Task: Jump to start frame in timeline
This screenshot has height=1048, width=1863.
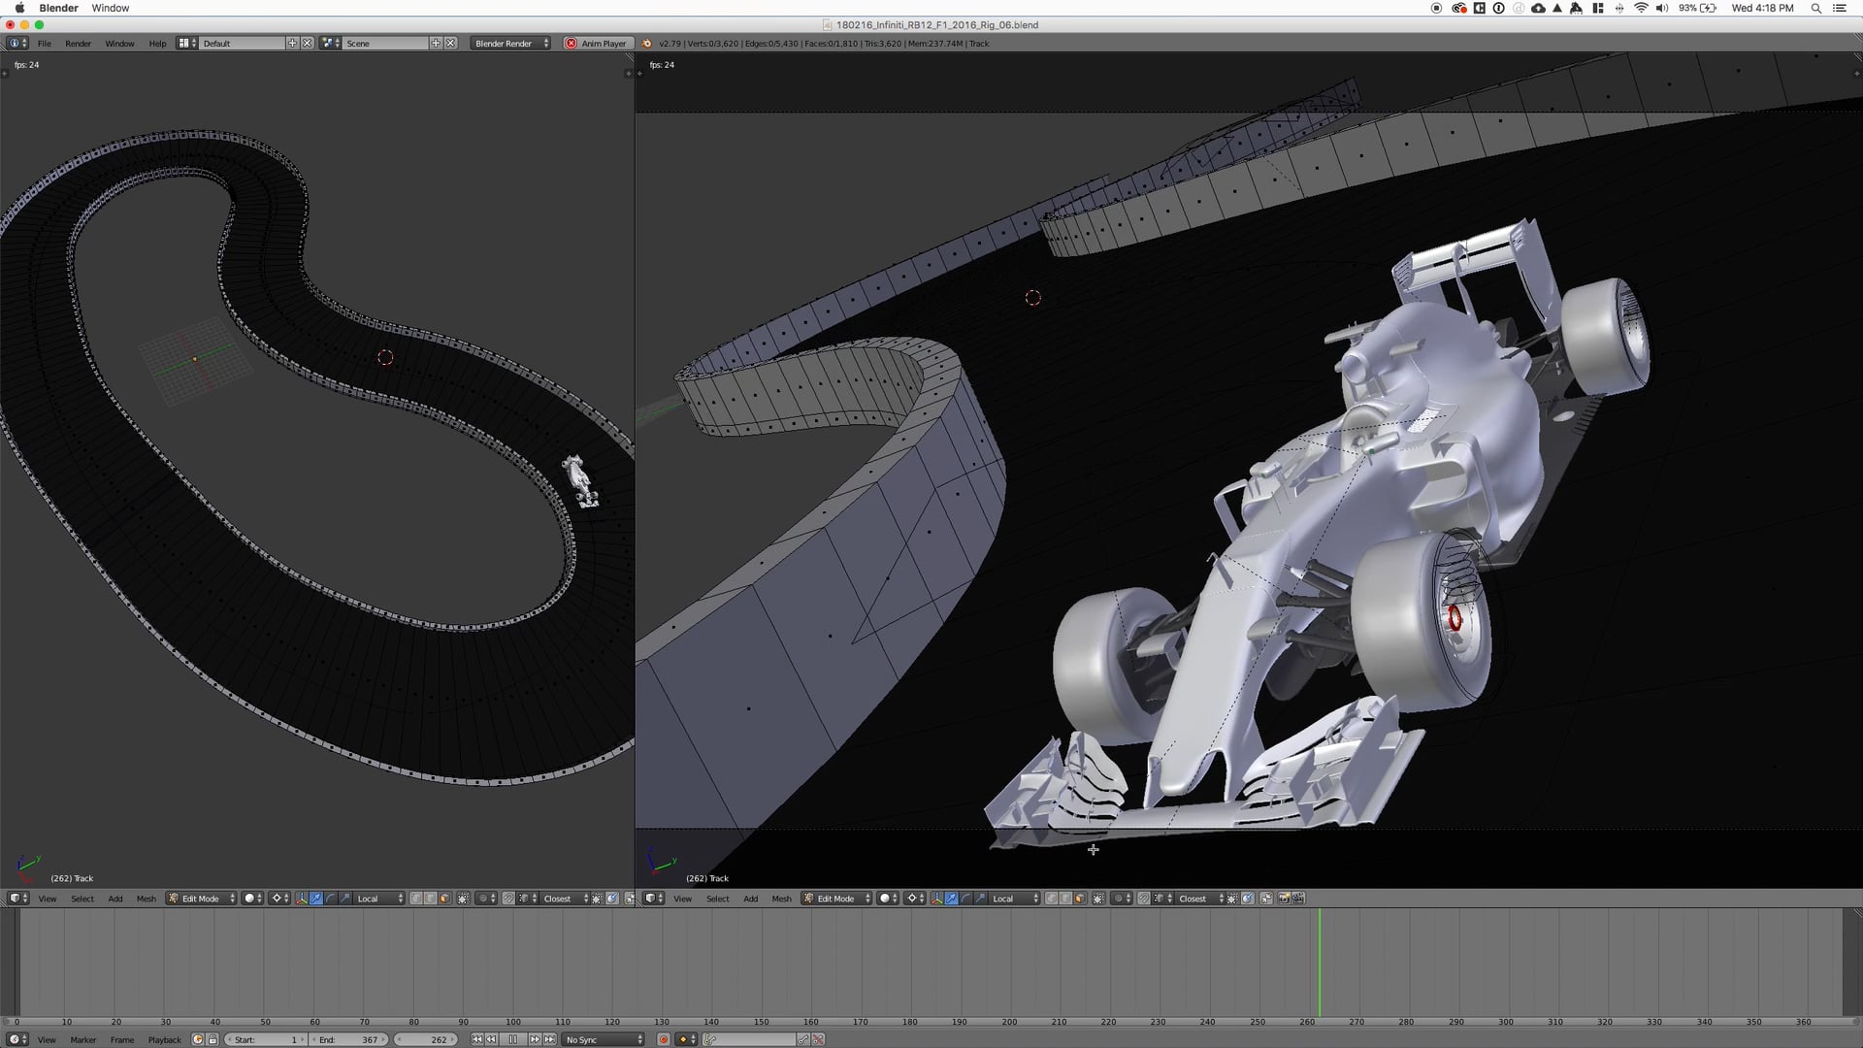Action: click(476, 1039)
